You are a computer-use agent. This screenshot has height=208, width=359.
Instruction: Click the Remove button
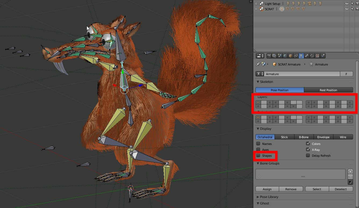click(291, 189)
